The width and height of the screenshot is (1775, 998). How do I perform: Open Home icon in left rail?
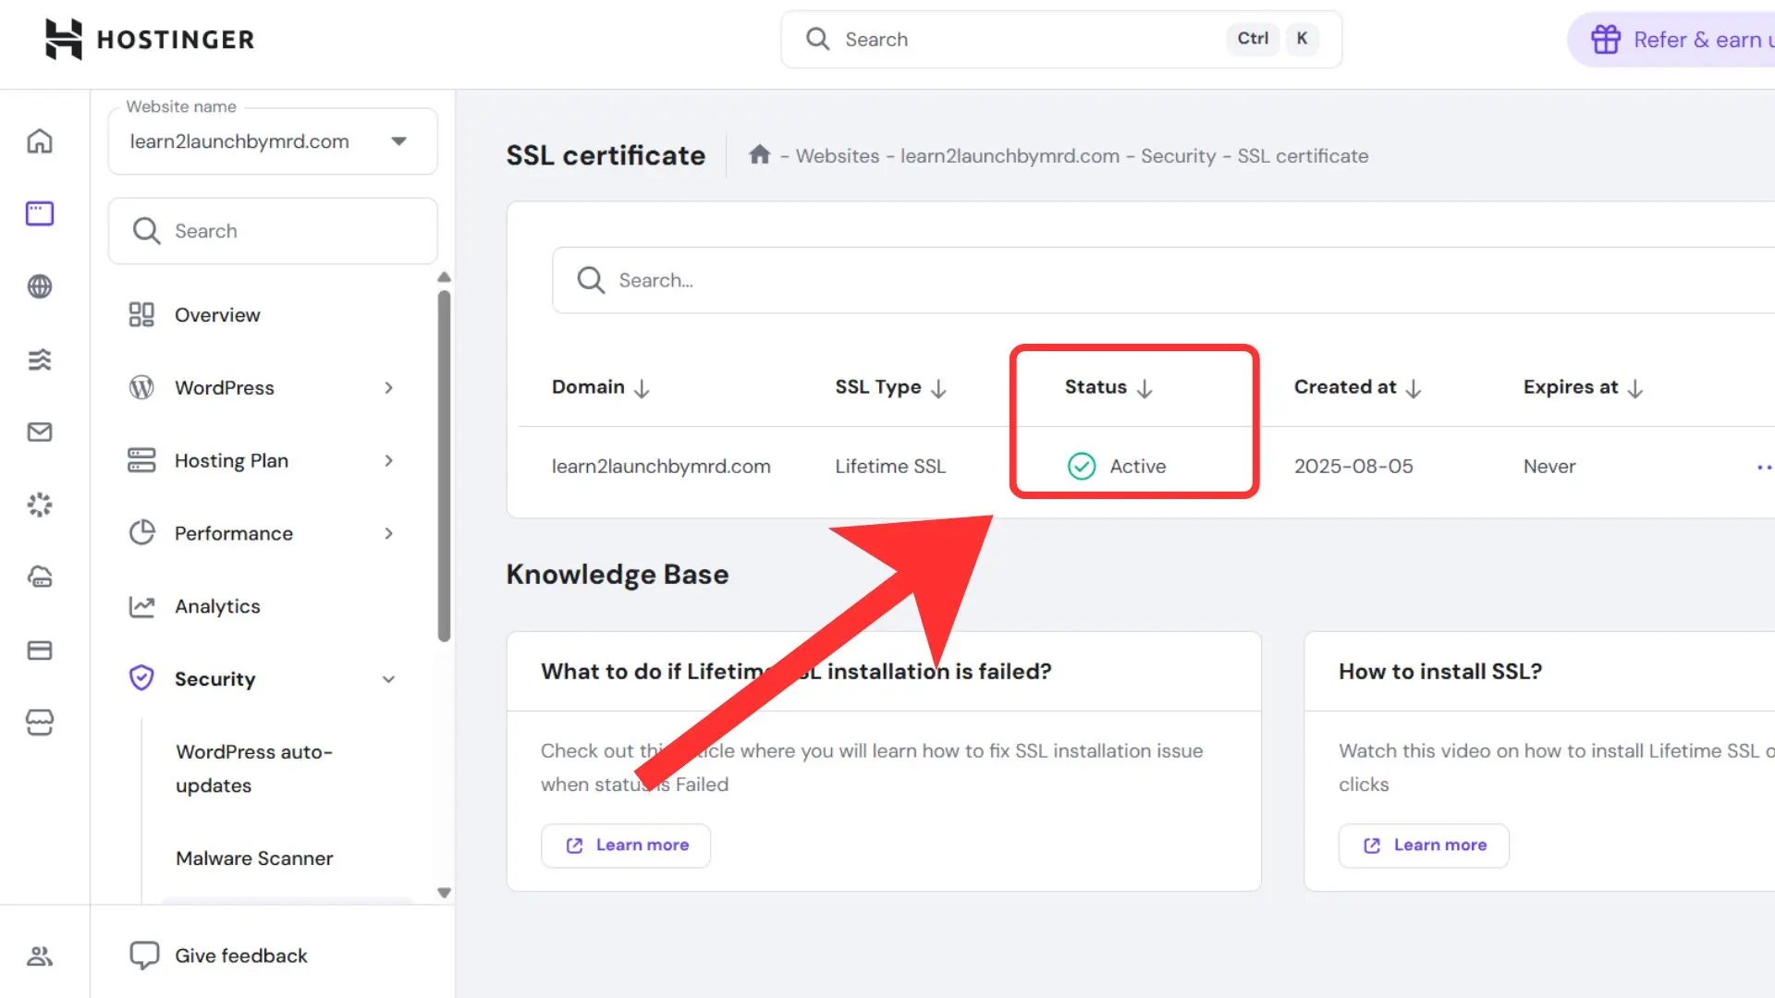(40, 141)
